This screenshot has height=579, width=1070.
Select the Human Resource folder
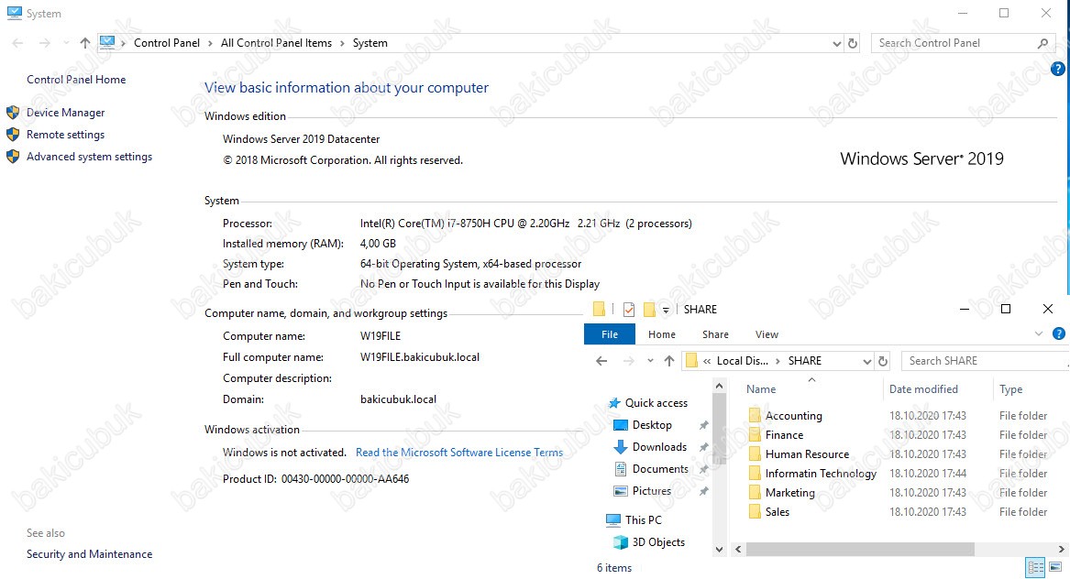point(807,453)
